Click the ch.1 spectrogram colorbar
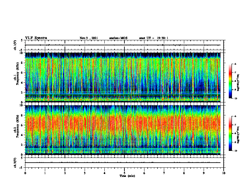252x194 pixels. [x=230, y=81]
